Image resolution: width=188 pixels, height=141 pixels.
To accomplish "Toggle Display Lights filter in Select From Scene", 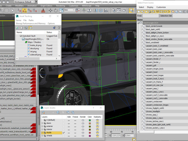I will click(146, 12).
